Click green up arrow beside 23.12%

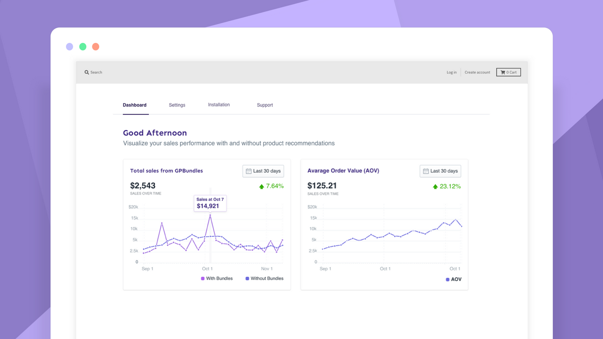(x=435, y=186)
